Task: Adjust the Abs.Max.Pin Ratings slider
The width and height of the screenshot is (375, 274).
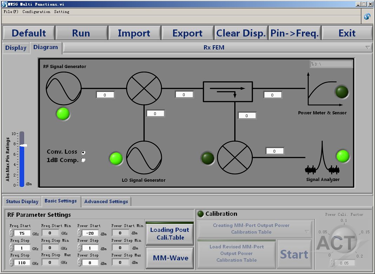Action: click(x=22, y=146)
